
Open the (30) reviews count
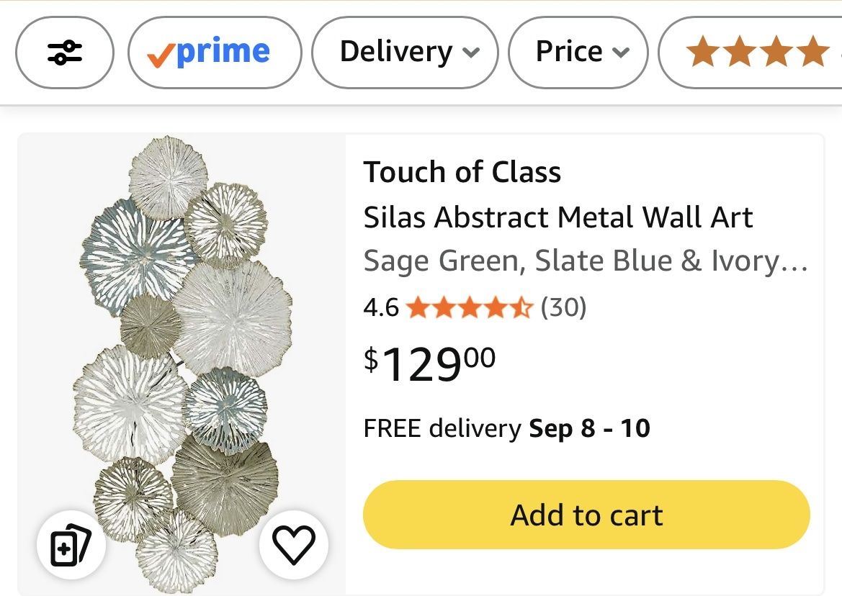[563, 307]
